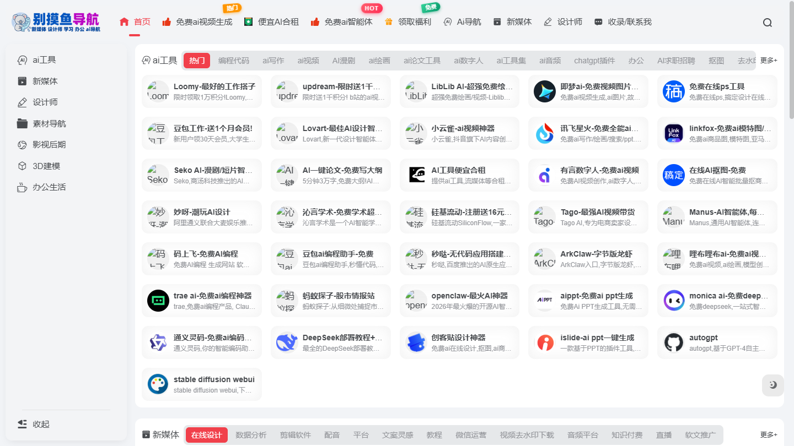Open the 首页 nav item
Image resolution: width=794 pixels, height=446 pixels.
135,22
